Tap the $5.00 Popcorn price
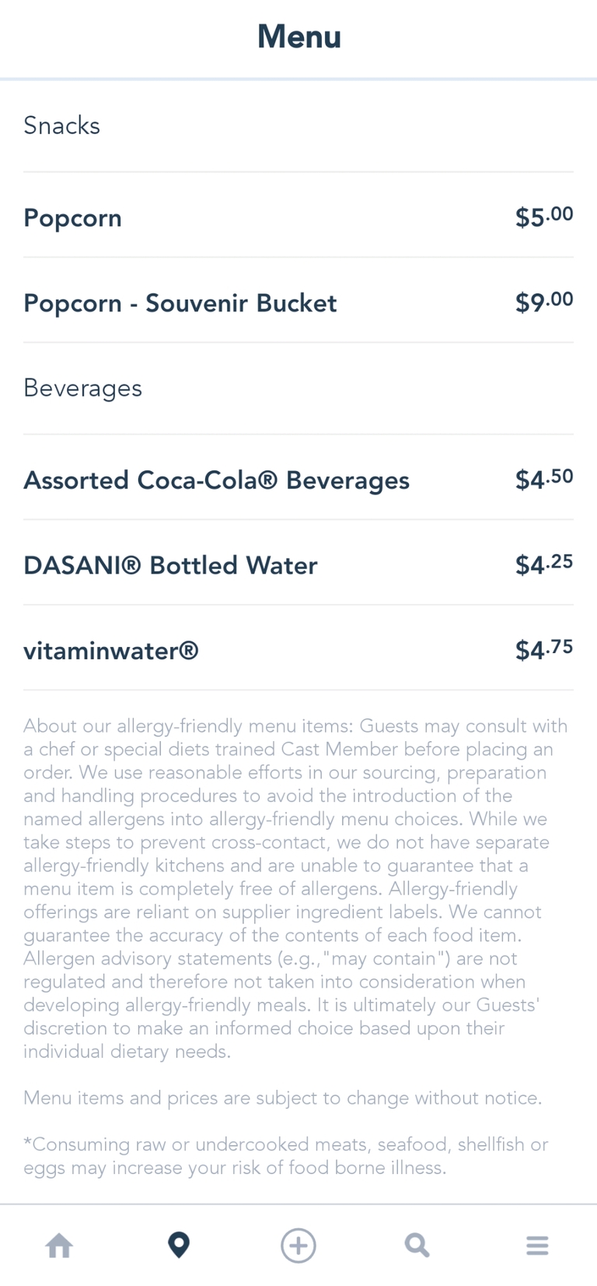This screenshot has height=1286, width=597. (x=543, y=217)
